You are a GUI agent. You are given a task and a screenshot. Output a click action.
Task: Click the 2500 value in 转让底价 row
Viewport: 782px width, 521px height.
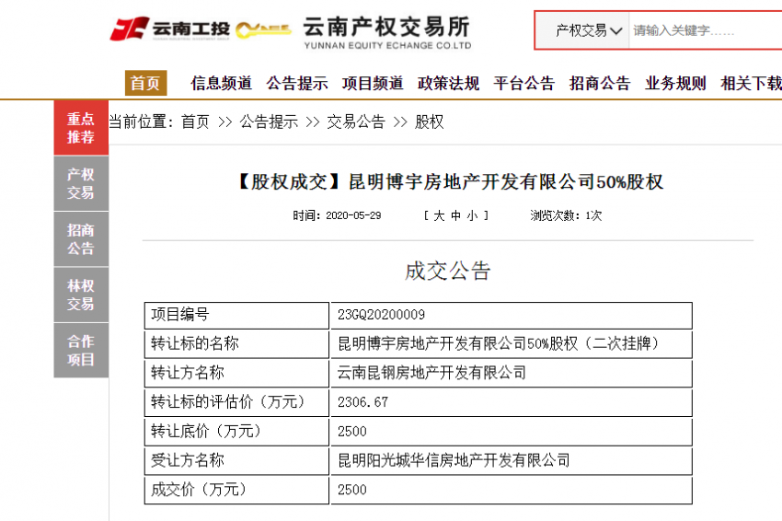coord(352,432)
